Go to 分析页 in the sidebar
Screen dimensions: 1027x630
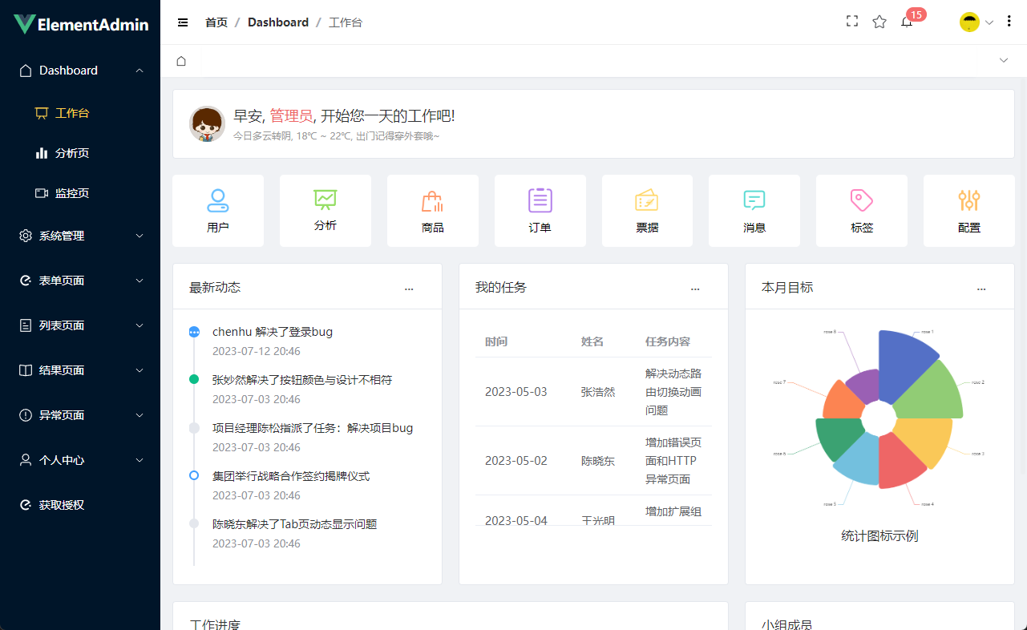tap(80, 153)
